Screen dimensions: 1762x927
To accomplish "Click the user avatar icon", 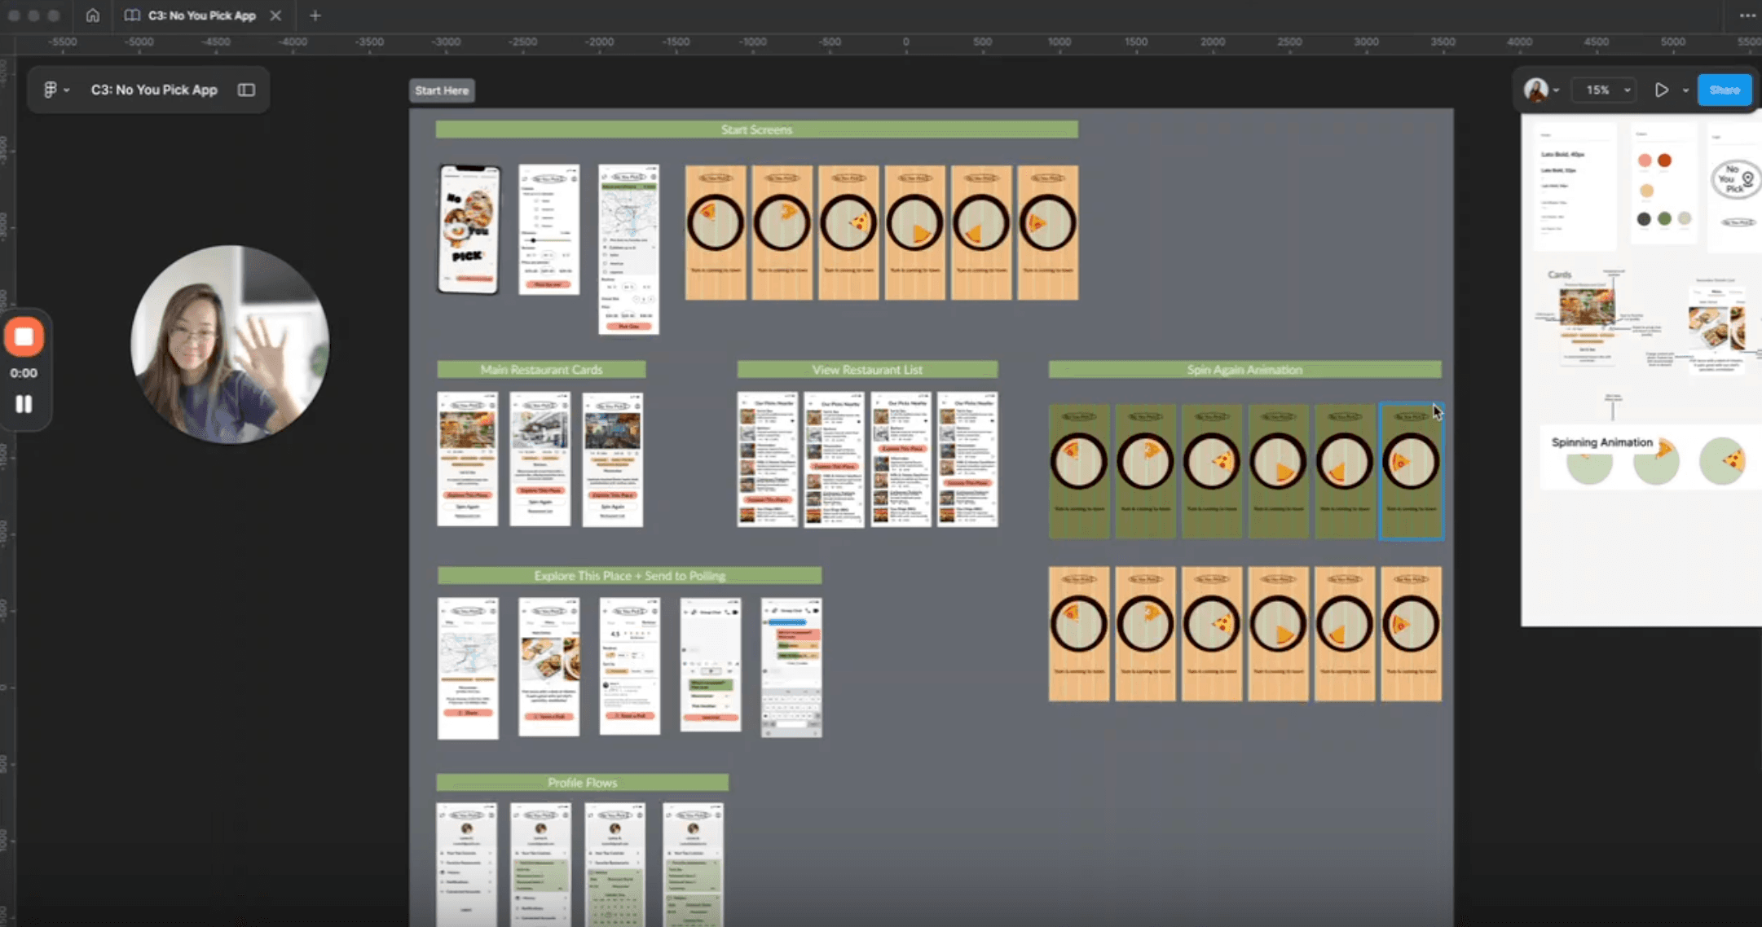I will point(1535,90).
